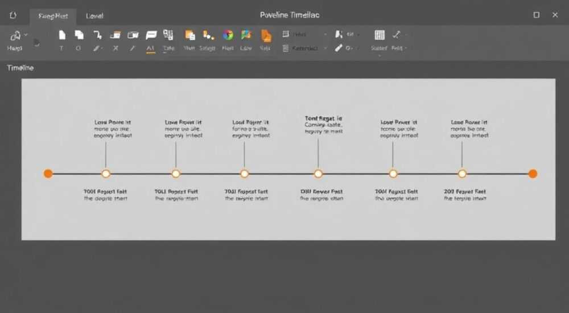Image resolution: width=569 pixels, height=313 pixels.
Task: Click the two overlapping pages copy icon
Action: [79, 35]
